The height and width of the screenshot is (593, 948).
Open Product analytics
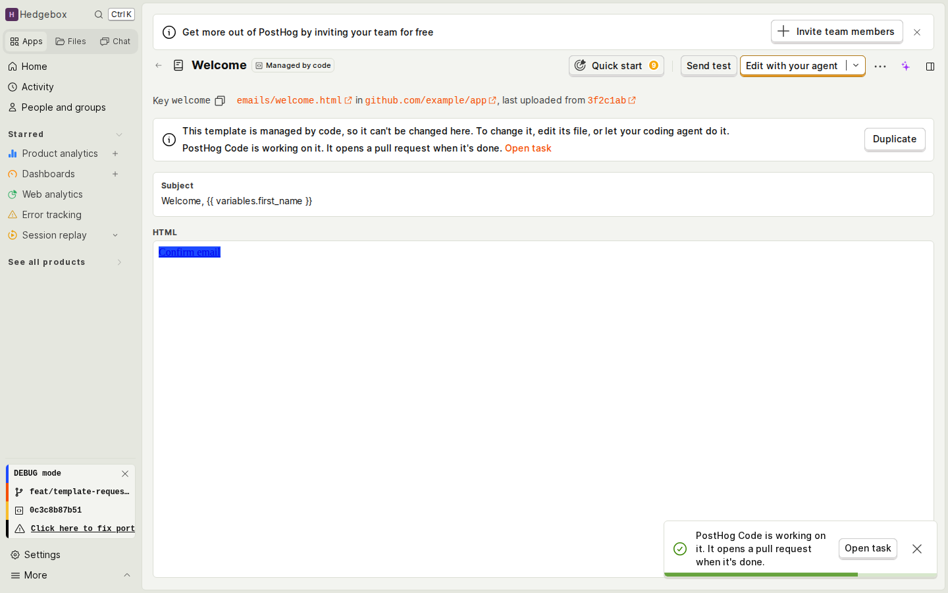pos(60,154)
